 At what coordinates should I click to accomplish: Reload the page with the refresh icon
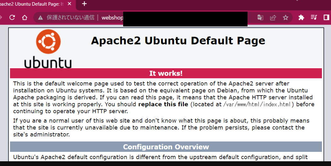(12, 17)
